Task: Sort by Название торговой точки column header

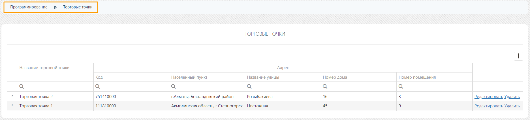Action: (x=44, y=68)
